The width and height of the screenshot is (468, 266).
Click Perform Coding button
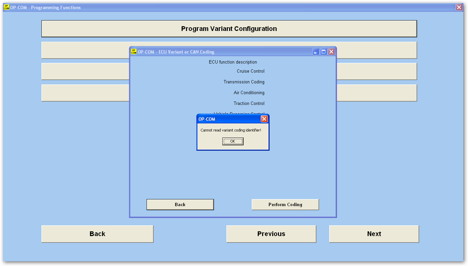pos(285,204)
